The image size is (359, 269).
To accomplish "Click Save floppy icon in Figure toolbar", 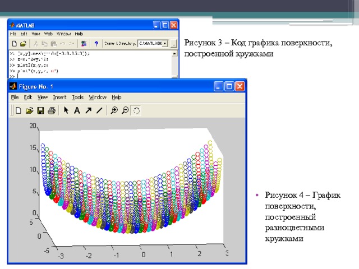I will pyautogui.click(x=40, y=111).
